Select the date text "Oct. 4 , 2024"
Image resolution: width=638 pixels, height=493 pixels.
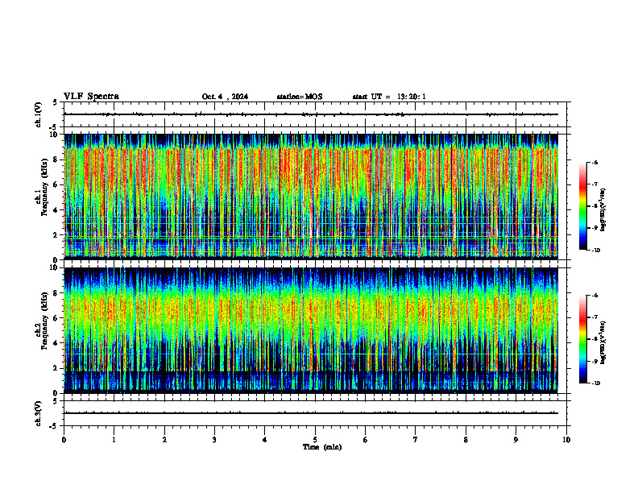(225, 97)
